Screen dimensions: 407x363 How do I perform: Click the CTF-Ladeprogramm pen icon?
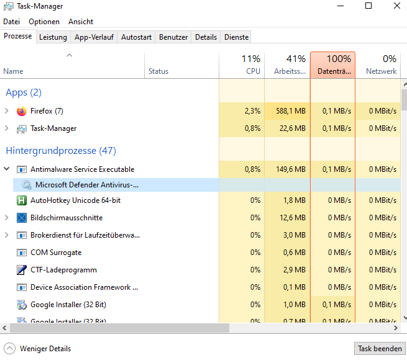pos(22,270)
